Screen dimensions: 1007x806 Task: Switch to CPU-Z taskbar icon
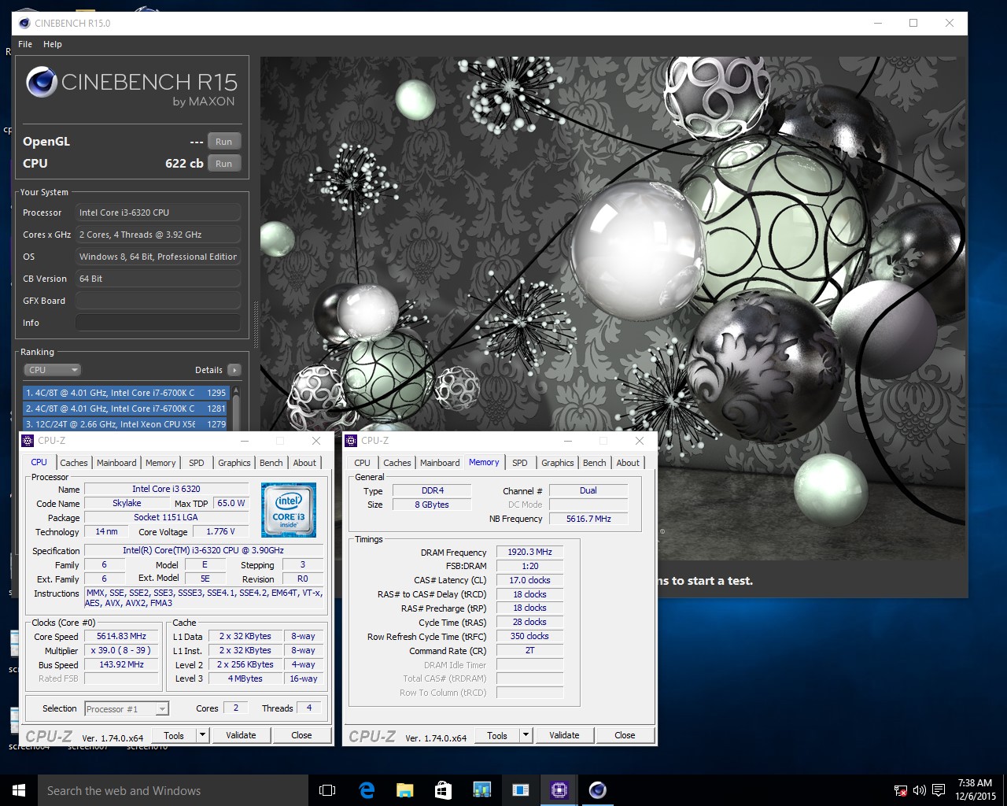tap(559, 790)
